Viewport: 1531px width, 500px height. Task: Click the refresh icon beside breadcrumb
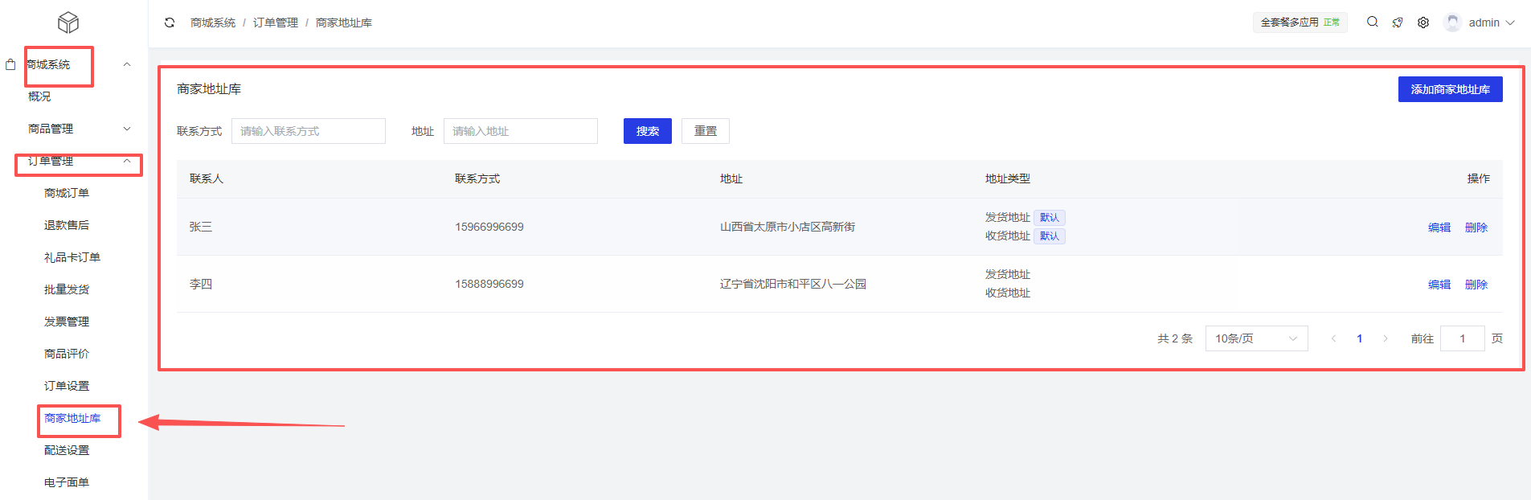click(x=170, y=23)
